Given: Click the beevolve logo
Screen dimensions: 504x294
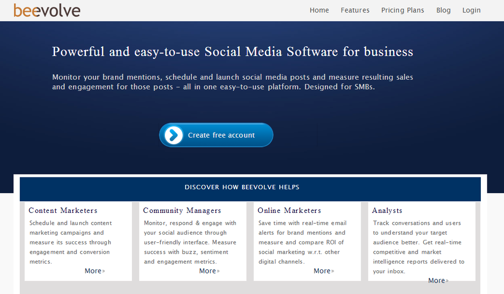Looking at the screenshot, I should [x=47, y=10].
